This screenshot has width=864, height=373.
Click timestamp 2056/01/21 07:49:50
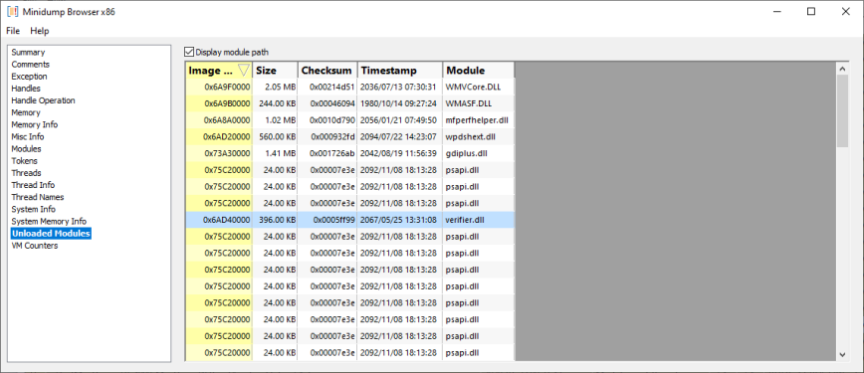[x=398, y=120]
